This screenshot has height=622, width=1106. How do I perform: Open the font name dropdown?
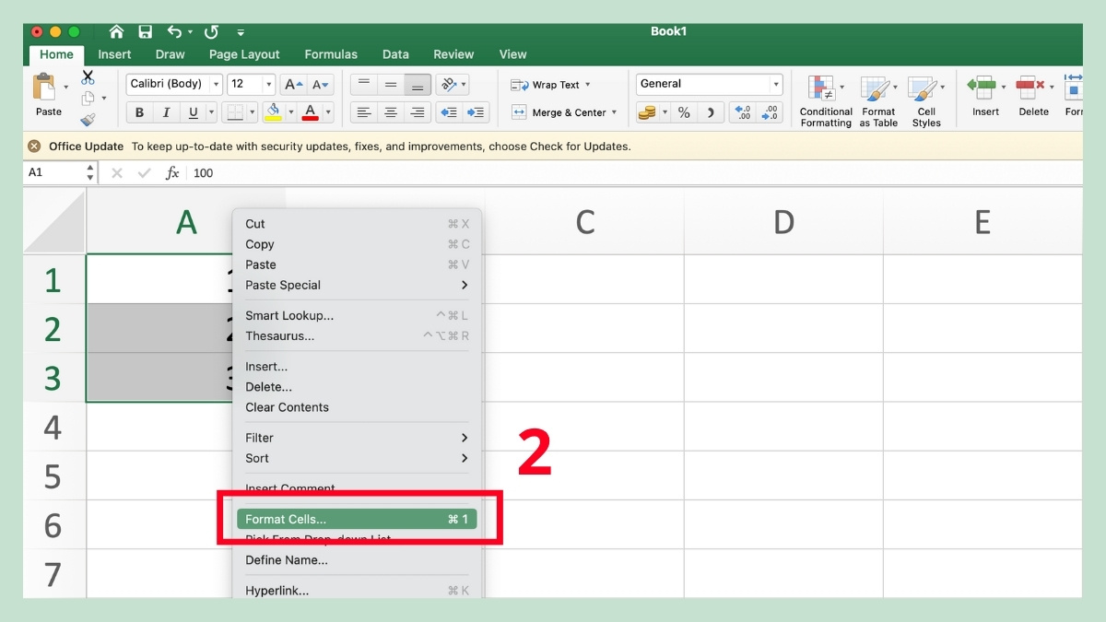tap(213, 84)
